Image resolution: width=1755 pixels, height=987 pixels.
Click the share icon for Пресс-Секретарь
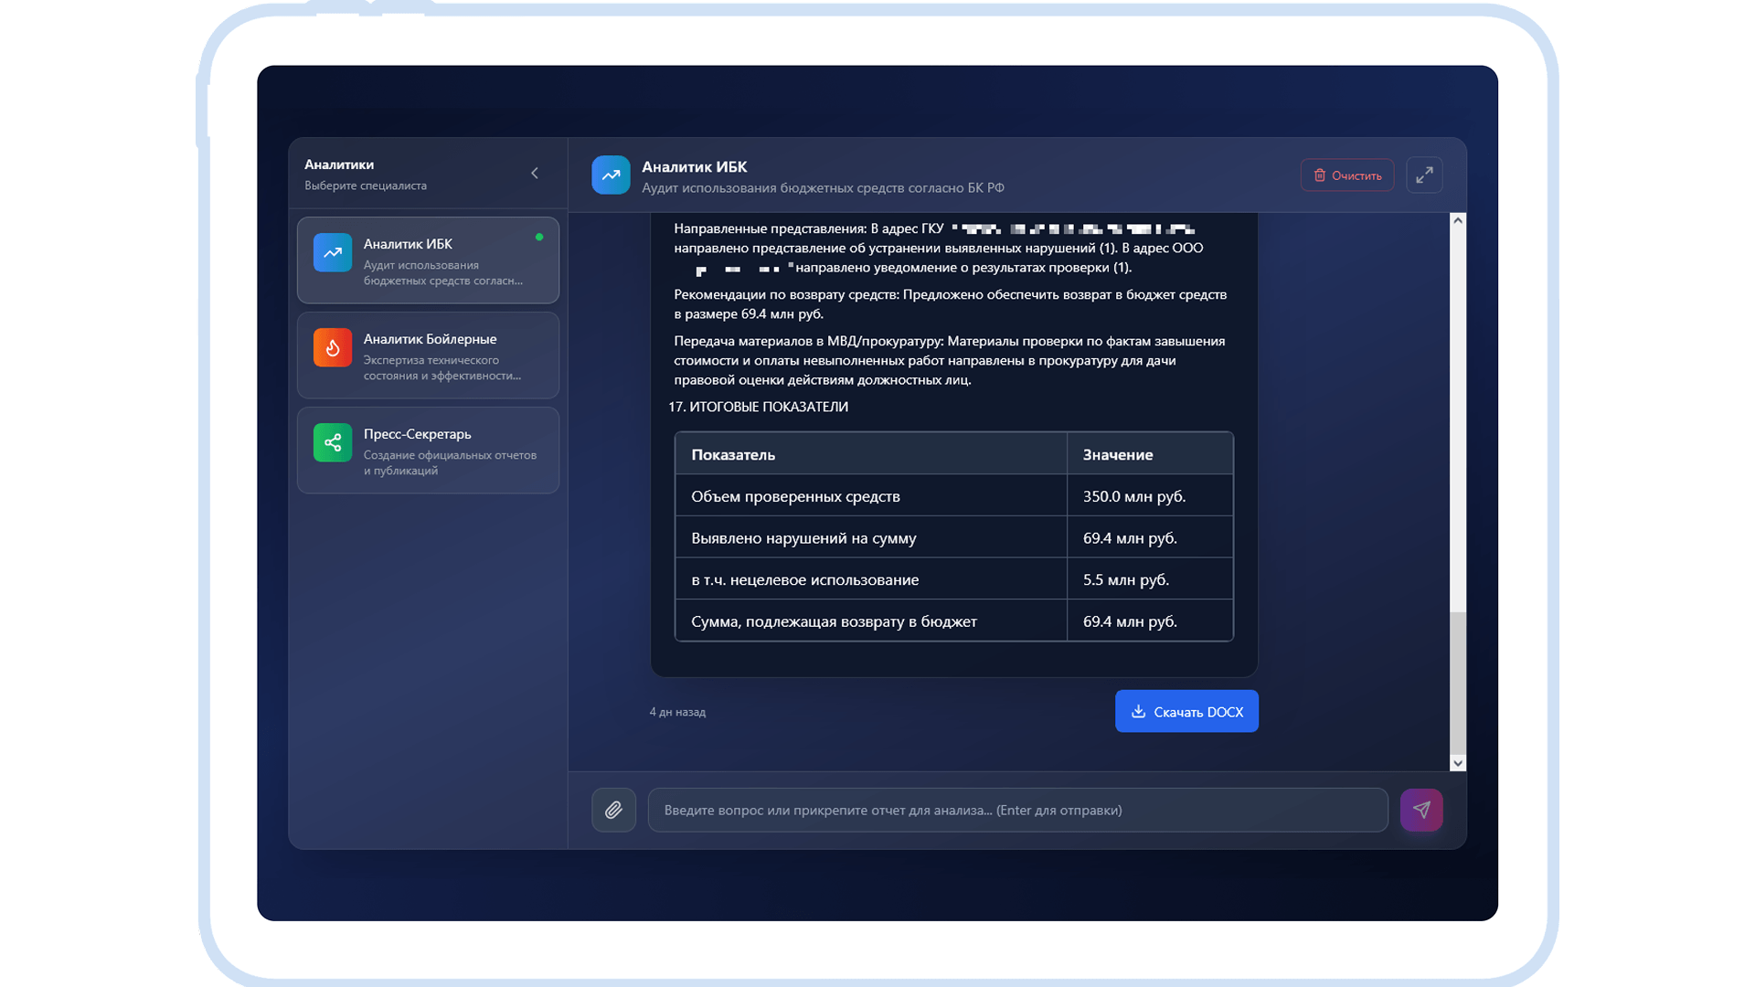333,442
